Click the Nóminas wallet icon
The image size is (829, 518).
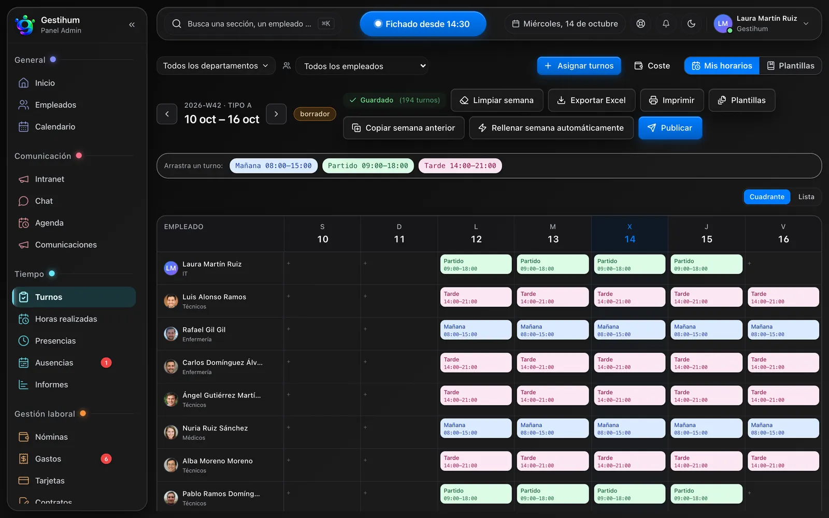[x=24, y=437]
